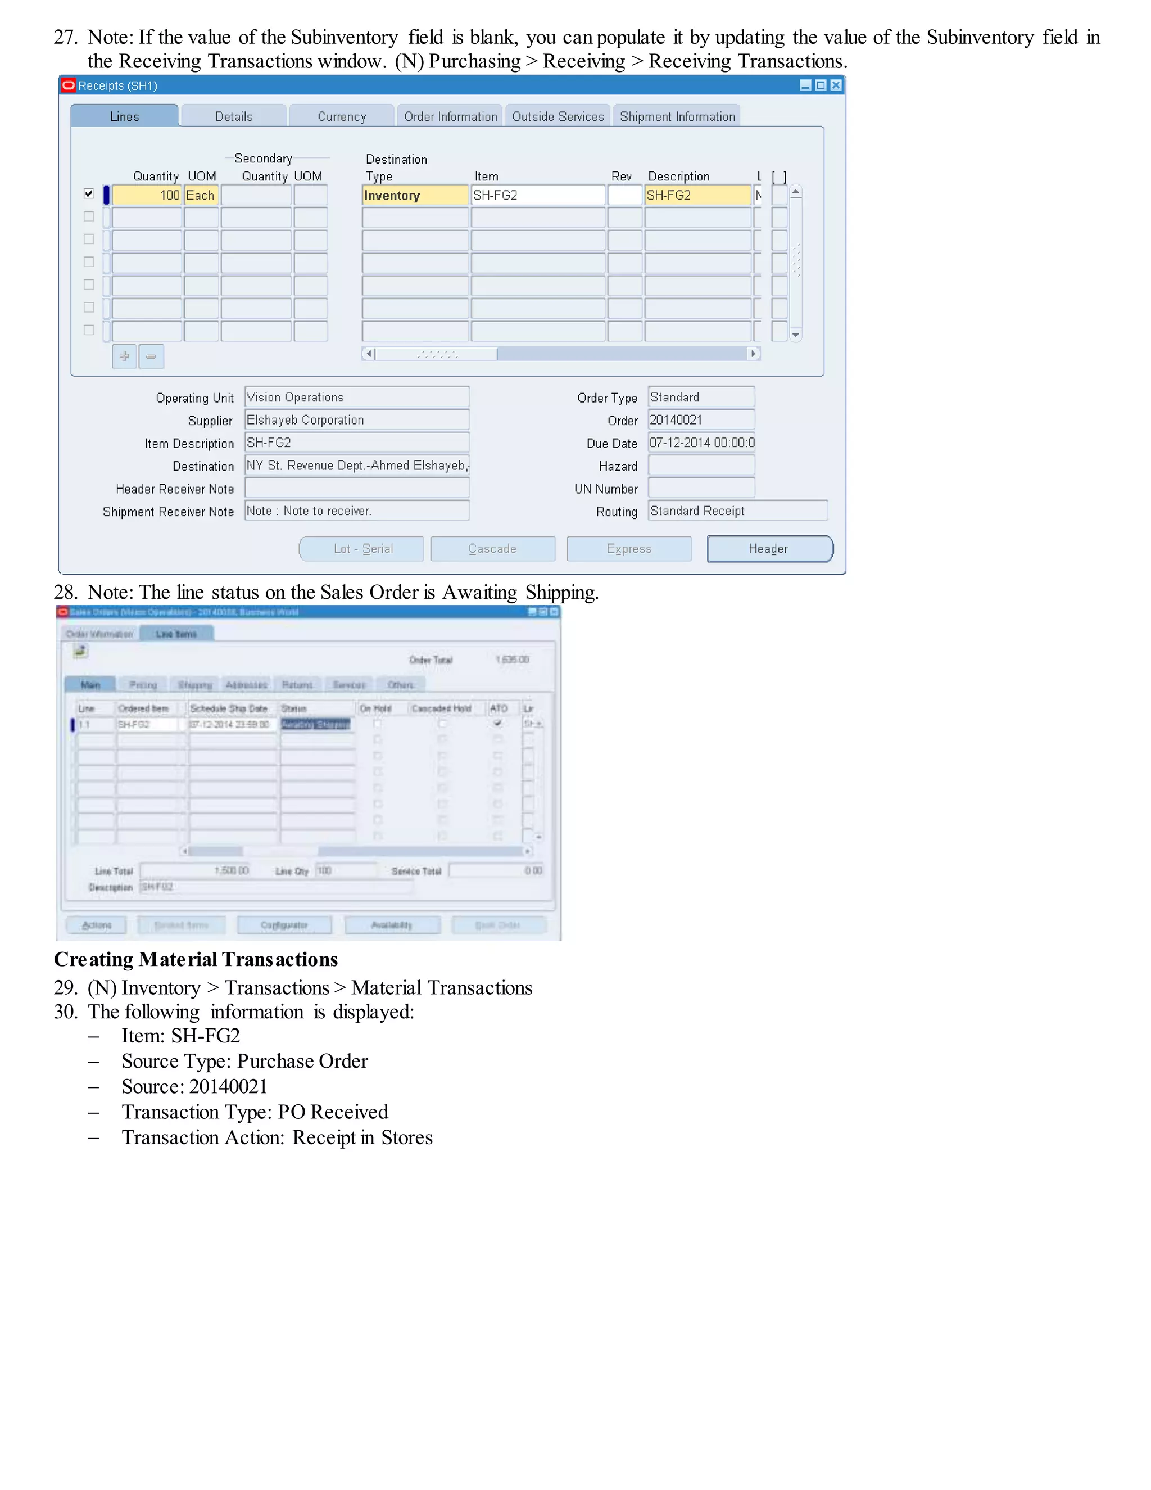Minimize the Receipts (SH1) window
This screenshot has height=1490, width=1151.
805,85
